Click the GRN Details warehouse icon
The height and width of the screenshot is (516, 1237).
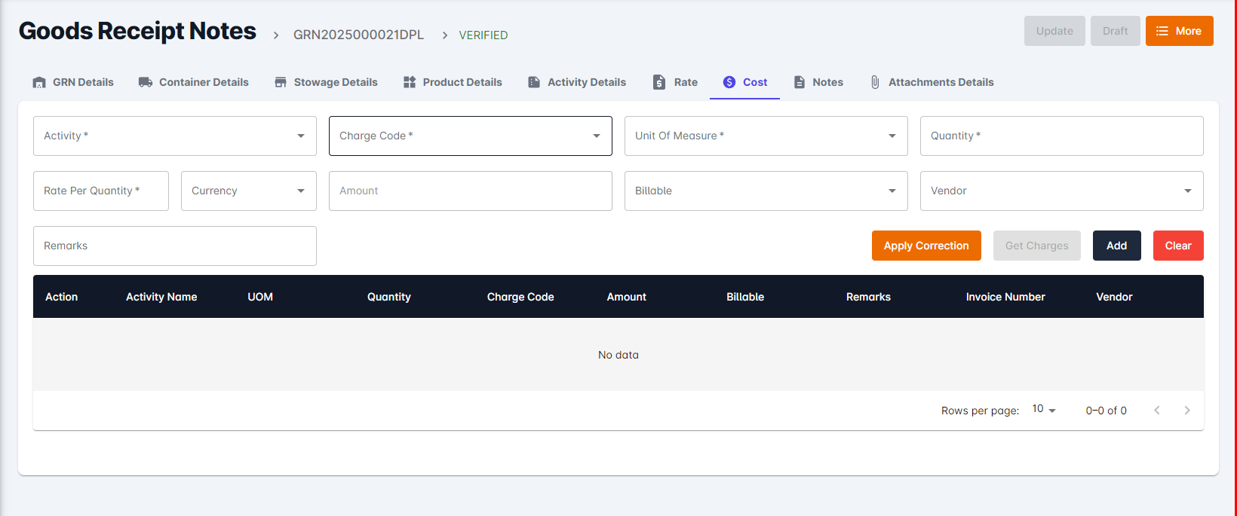tap(39, 82)
